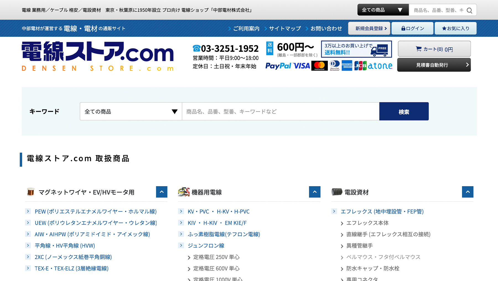Click the 機器用電線 wires icon
The image size is (498, 281).
(x=184, y=192)
